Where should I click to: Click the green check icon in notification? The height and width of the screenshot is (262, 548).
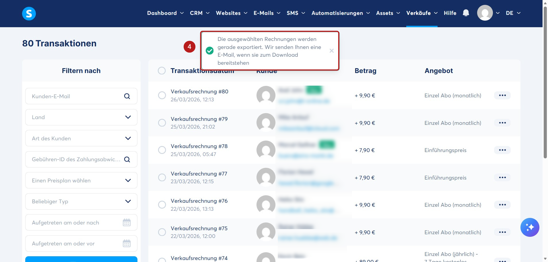[x=210, y=51]
